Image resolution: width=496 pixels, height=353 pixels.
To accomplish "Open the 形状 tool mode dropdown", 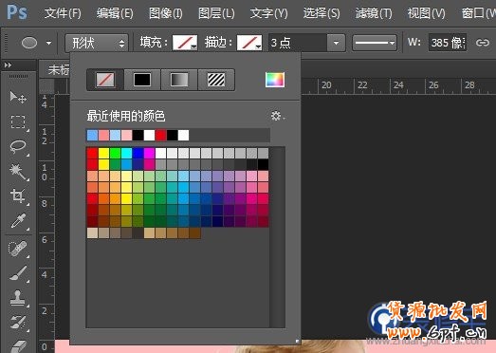I will pyautogui.click(x=97, y=43).
